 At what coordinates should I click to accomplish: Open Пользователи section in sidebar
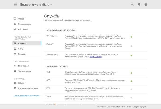click(x=25, y=24)
